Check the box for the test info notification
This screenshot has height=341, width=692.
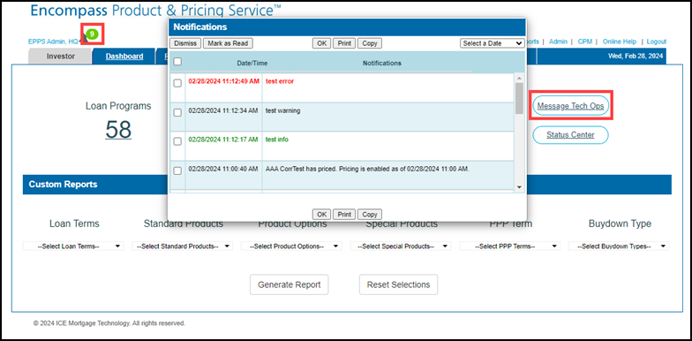point(177,141)
